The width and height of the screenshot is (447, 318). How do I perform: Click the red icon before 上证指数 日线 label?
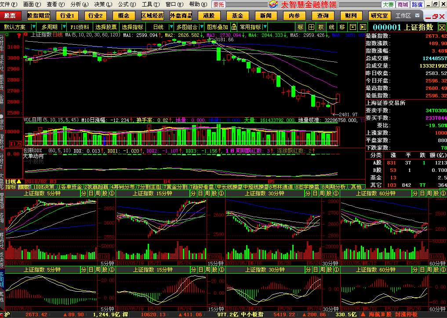coord(26,35)
